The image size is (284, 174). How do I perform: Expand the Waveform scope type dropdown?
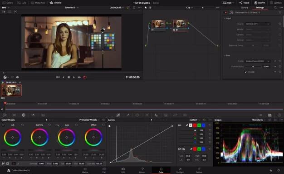pos(259,120)
